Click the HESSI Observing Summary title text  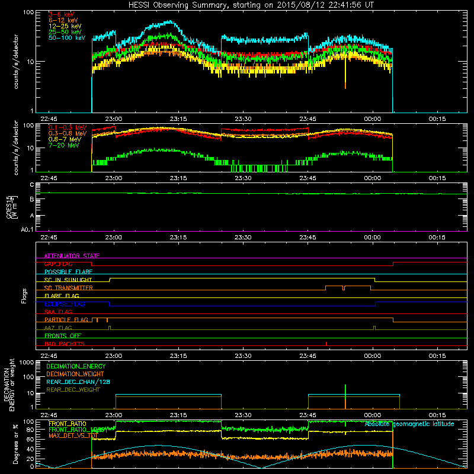coord(251,5)
